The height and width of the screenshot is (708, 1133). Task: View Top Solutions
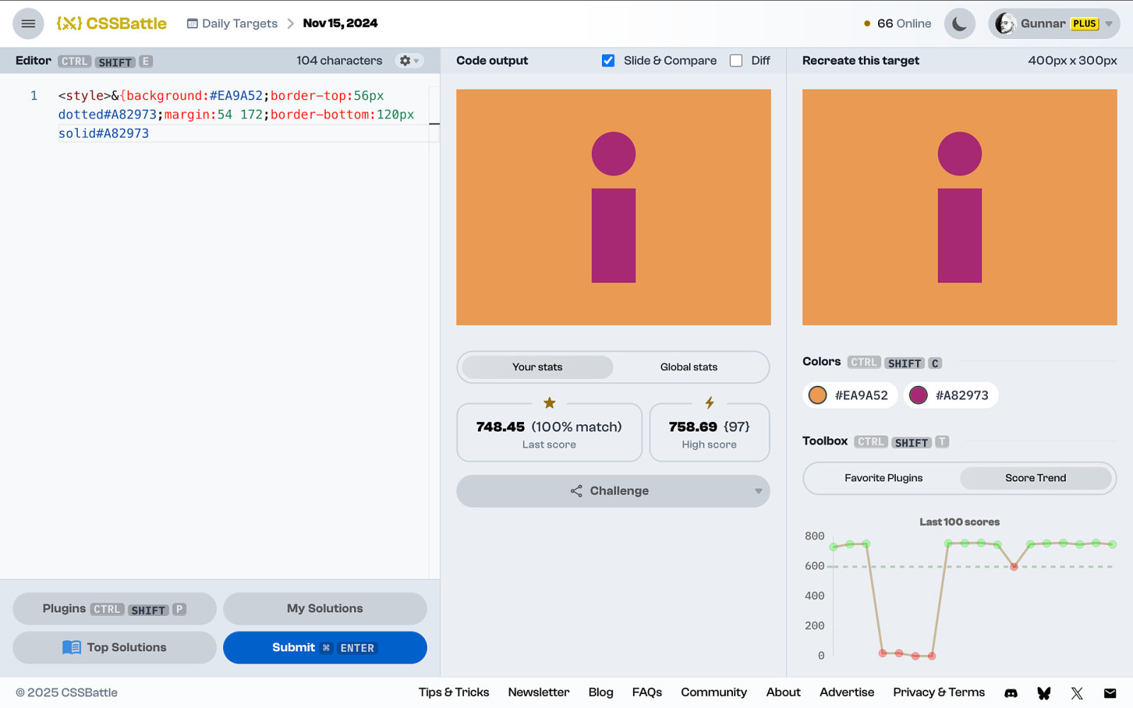tap(115, 648)
